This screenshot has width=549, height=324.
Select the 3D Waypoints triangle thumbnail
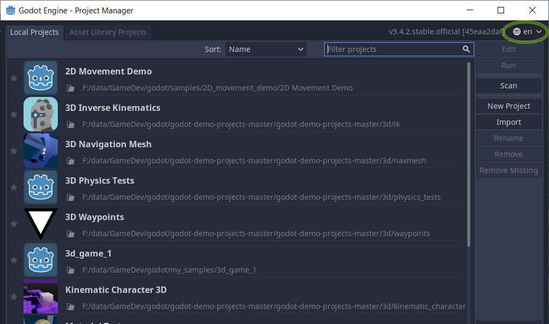(41, 223)
